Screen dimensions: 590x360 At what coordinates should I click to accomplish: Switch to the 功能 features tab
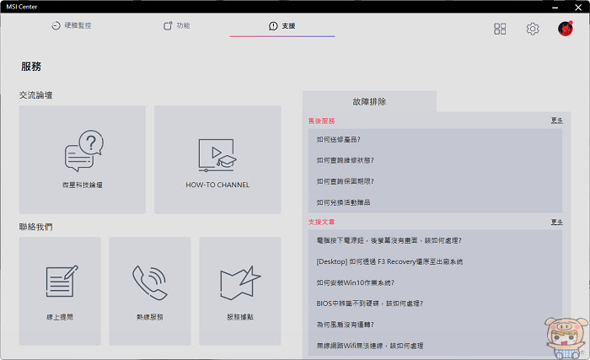tap(176, 25)
